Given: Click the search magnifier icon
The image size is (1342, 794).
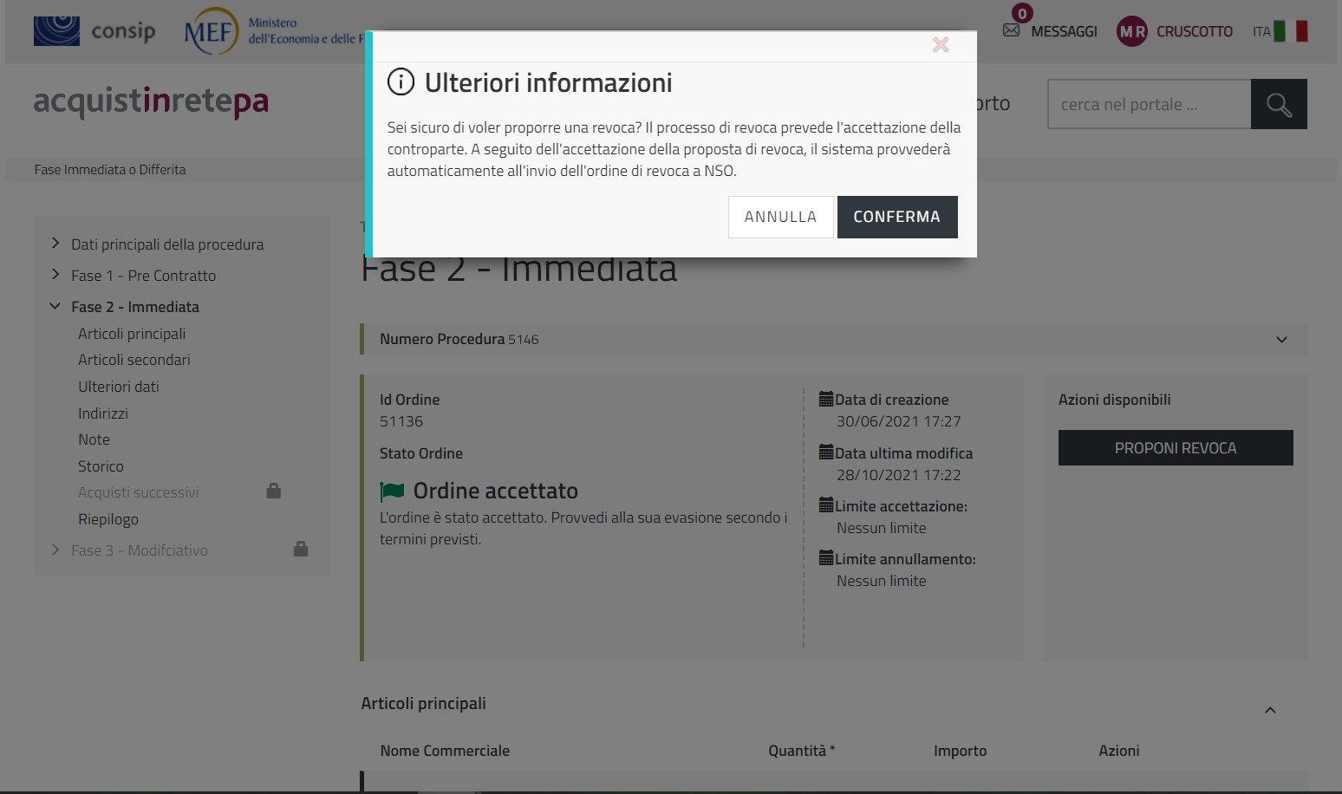Looking at the screenshot, I should coord(1279,105).
